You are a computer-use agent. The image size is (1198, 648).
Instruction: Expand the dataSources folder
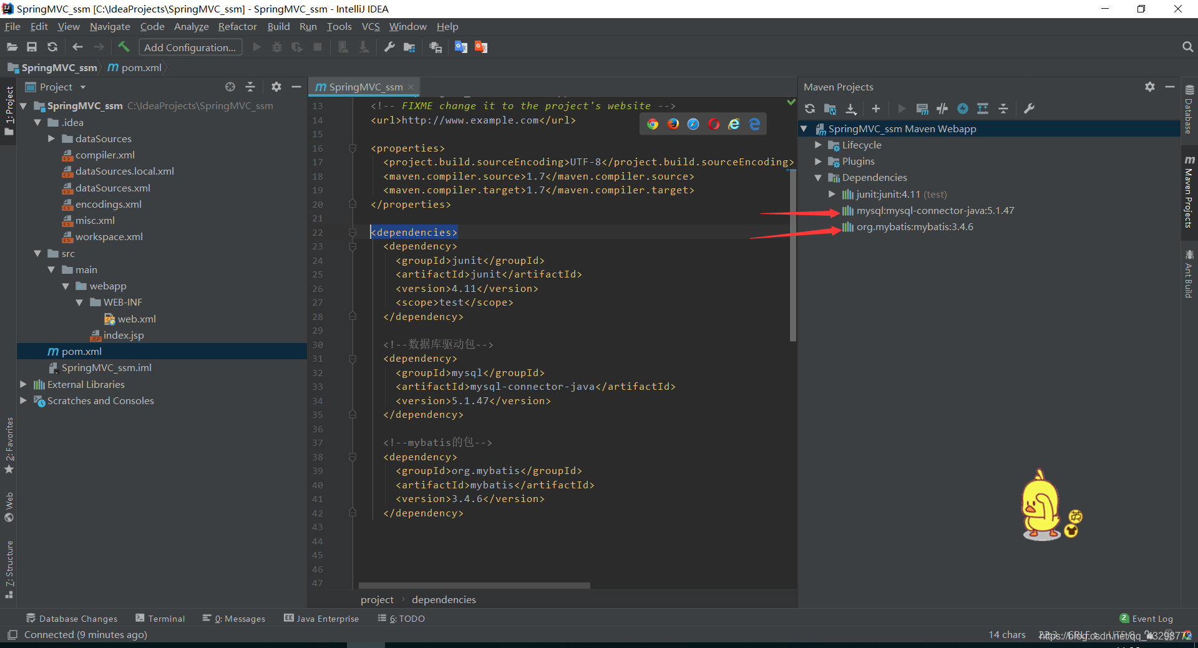click(x=51, y=138)
